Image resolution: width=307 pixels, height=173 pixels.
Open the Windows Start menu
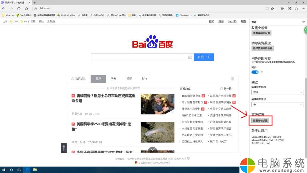pyautogui.click(x=4, y=170)
